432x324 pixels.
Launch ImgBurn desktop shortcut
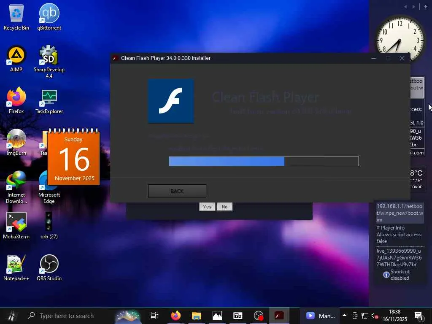(16, 142)
